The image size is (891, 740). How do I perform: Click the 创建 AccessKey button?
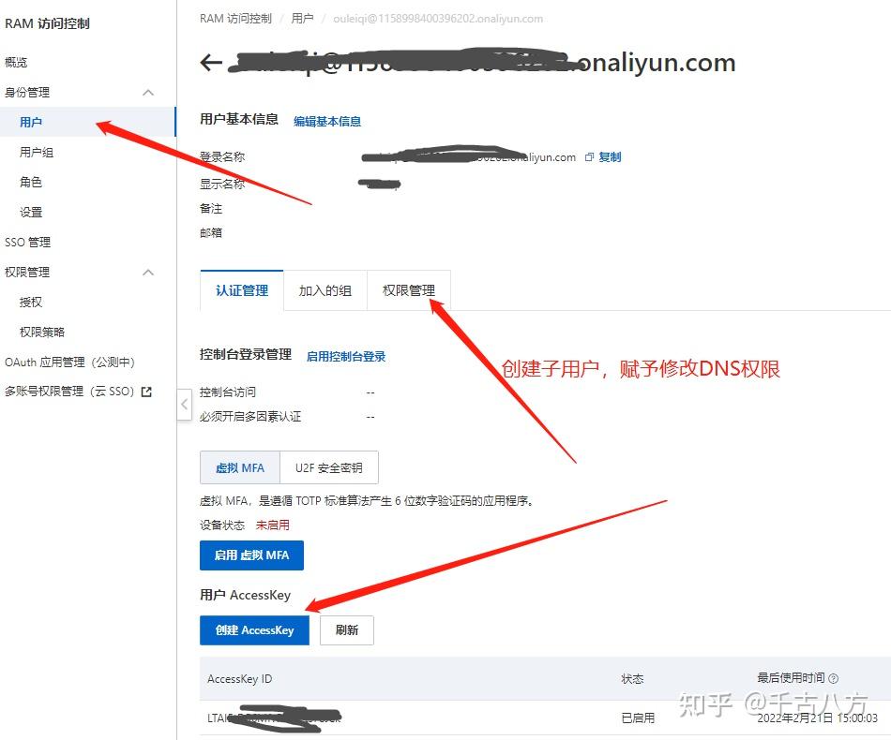coord(254,629)
